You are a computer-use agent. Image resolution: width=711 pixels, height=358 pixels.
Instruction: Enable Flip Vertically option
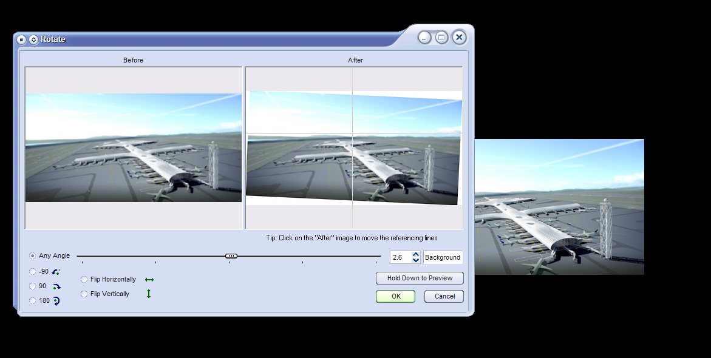[84, 294]
